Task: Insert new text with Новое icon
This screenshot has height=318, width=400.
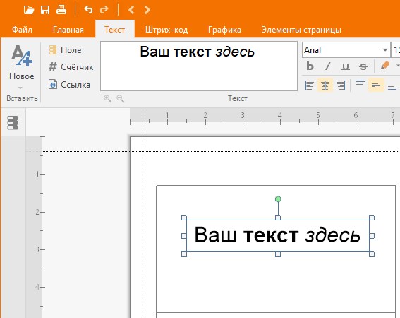Action: [21, 56]
